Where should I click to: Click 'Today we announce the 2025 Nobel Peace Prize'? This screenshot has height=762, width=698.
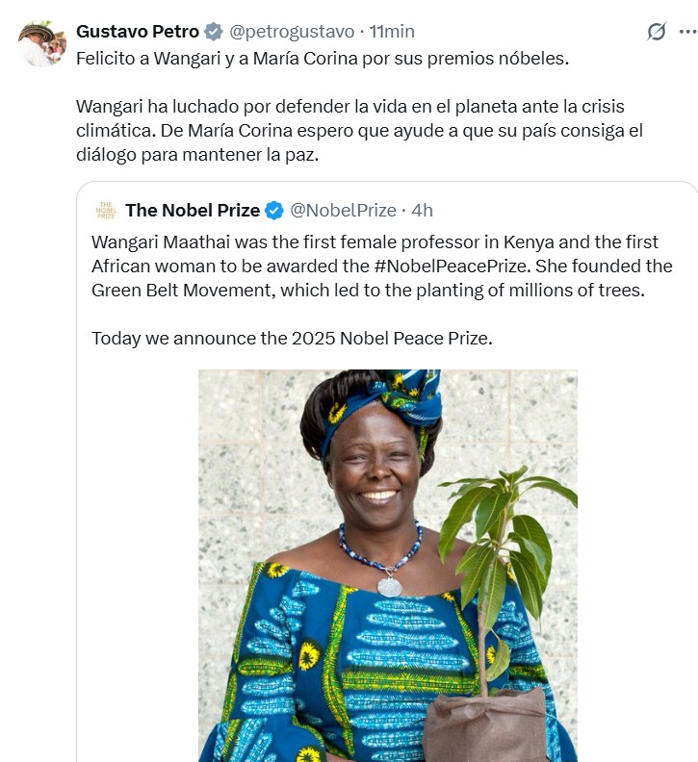tap(292, 338)
